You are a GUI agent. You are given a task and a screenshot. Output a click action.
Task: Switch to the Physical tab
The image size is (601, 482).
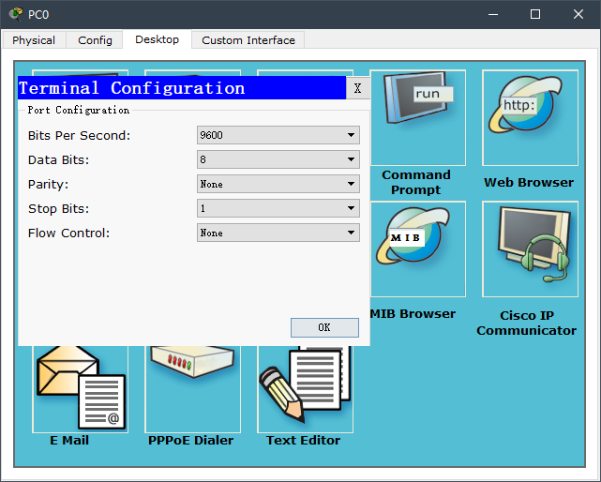point(34,40)
